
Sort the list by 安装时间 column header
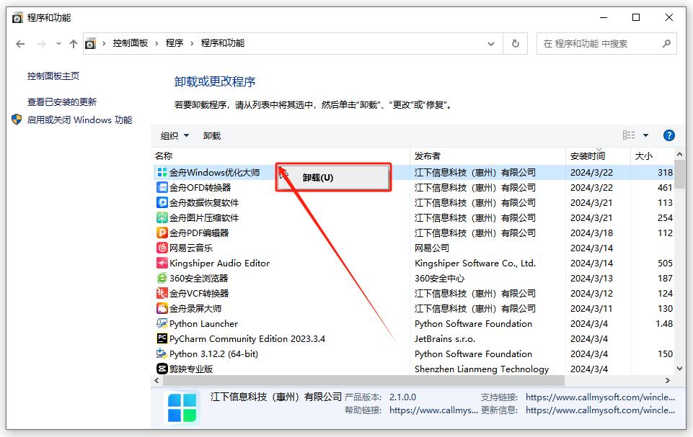coord(588,156)
